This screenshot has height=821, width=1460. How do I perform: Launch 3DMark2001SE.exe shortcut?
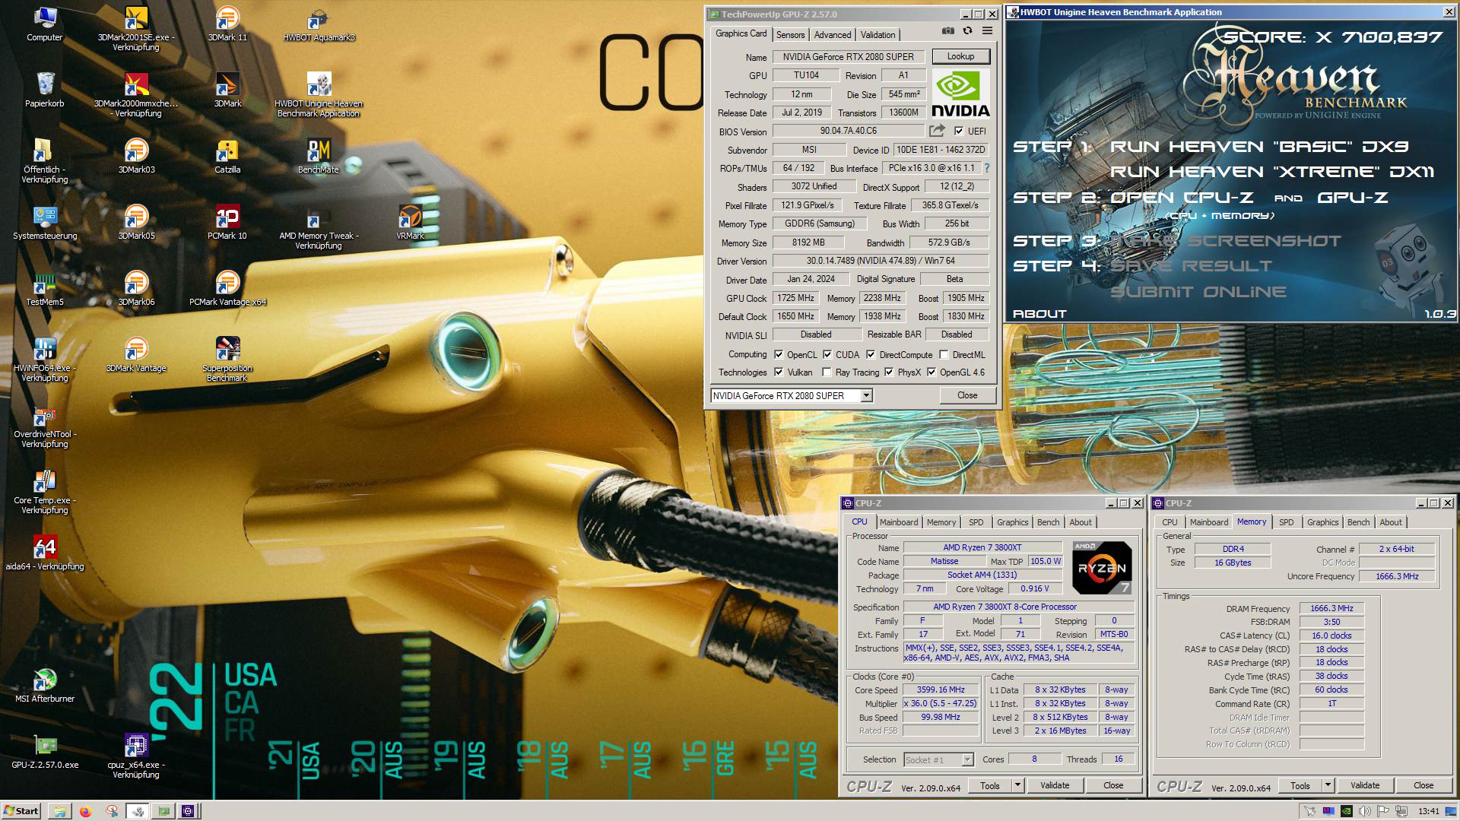tap(136, 28)
